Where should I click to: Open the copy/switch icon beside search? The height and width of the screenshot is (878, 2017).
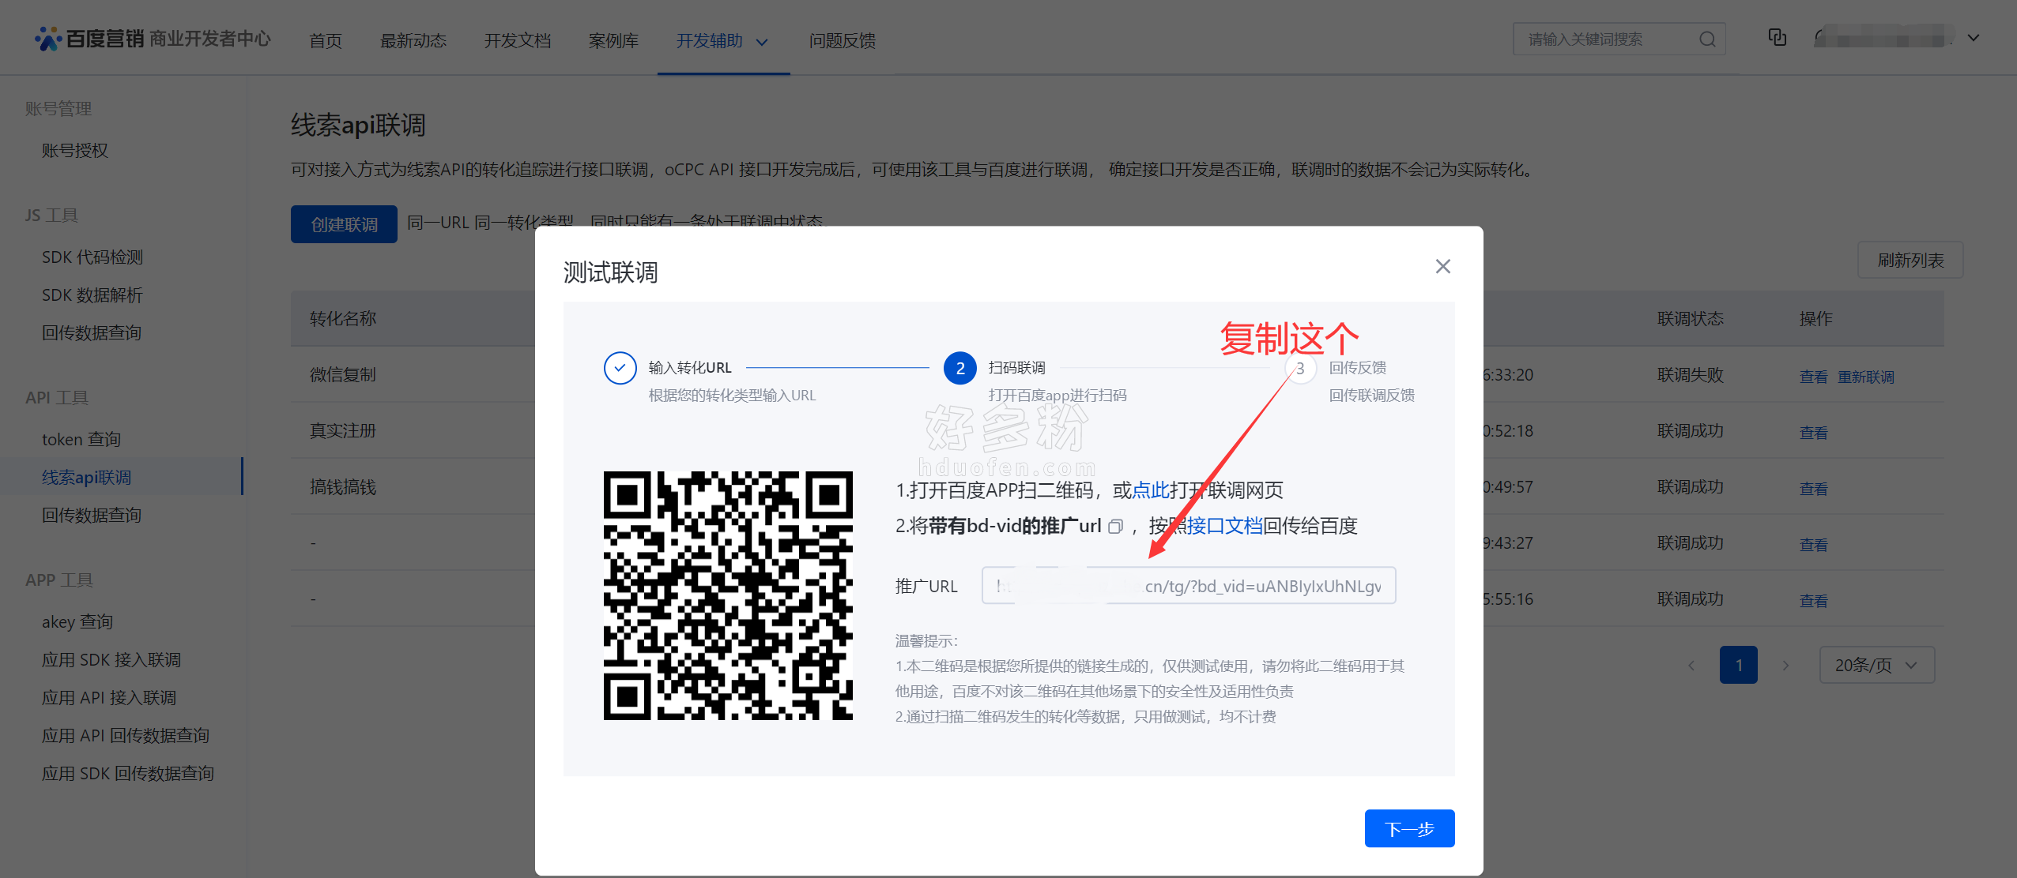1778,38
